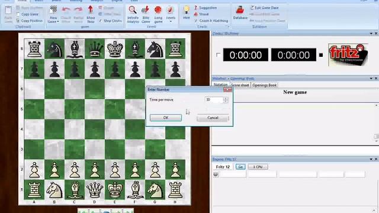Ask for a Suggestion
The height and width of the screenshot is (213, 379).
click(x=205, y=8)
